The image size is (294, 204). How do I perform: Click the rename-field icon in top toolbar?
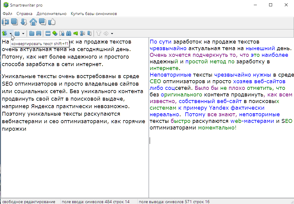(x=5, y=22)
